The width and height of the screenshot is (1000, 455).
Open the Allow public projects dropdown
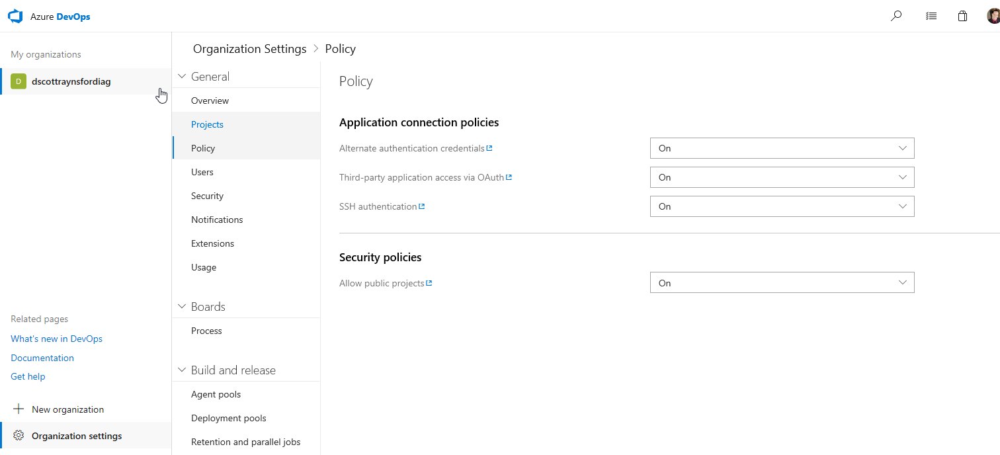[782, 283]
